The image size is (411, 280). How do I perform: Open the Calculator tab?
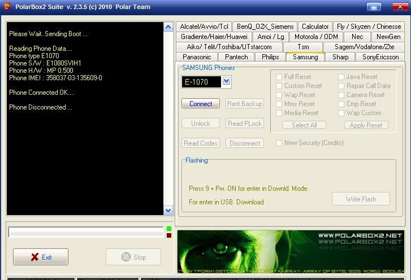click(x=315, y=27)
